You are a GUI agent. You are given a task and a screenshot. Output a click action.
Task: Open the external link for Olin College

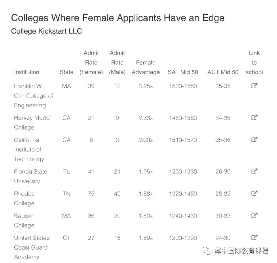(254, 86)
